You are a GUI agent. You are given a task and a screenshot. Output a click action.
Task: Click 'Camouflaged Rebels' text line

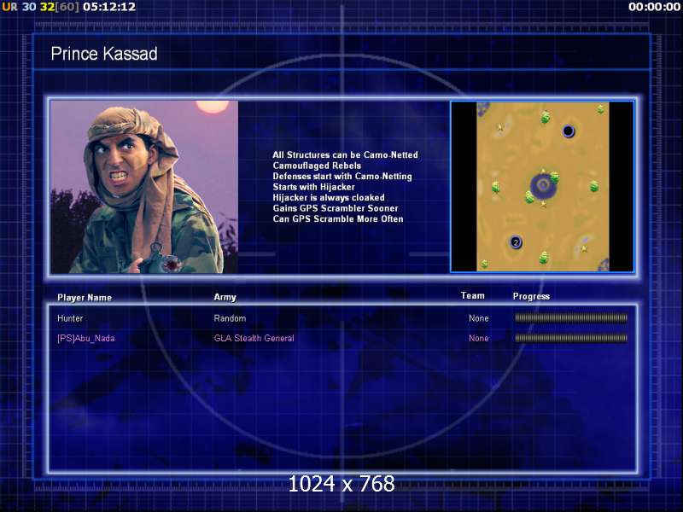point(317,166)
